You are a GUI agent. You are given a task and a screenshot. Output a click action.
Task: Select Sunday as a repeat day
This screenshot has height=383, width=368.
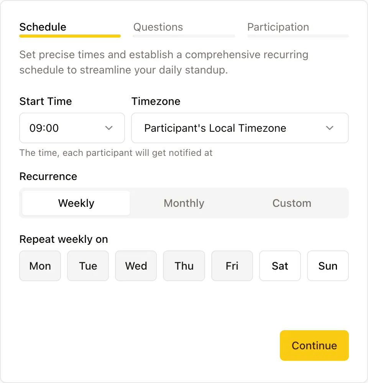(328, 265)
